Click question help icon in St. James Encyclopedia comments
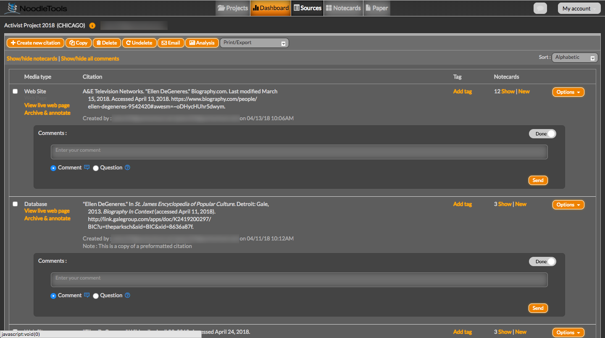The width and height of the screenshot is (605, 338). pyautogui.click(x=128, y=295)
